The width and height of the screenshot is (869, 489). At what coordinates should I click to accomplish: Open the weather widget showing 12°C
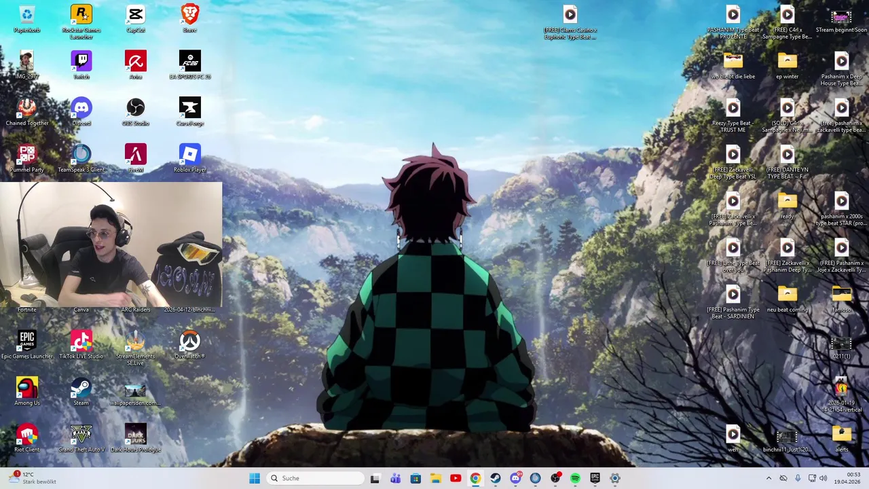(x=33, y=478)
